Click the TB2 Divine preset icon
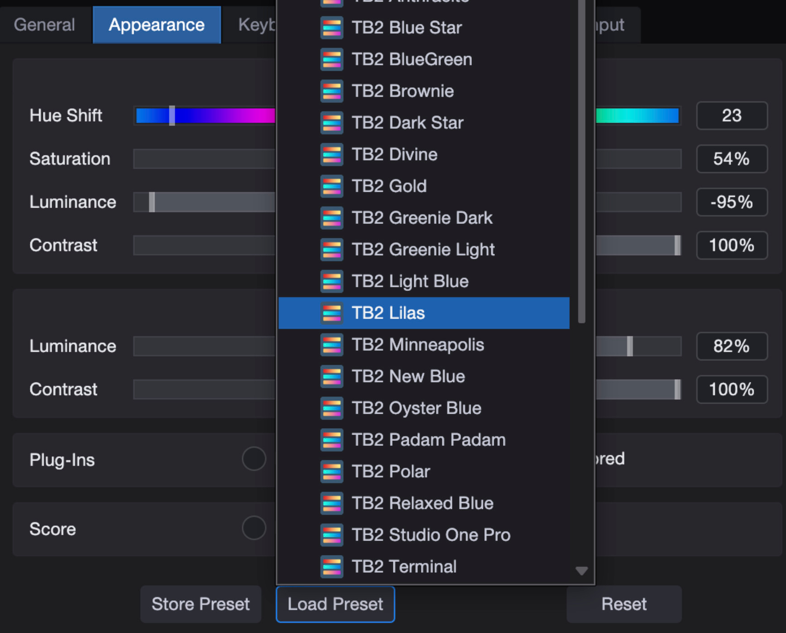 point(331,155)
